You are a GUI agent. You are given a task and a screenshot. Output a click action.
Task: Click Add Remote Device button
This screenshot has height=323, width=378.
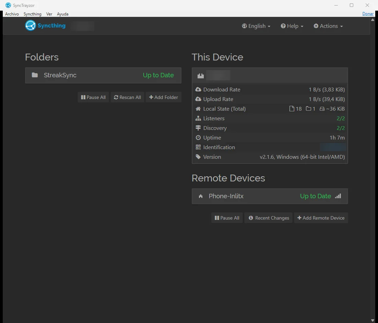pos(321,218)
